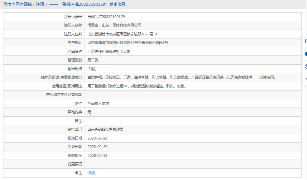Screen dimensions: 307x180
Task: Click the 无 value in 其他内容 row
Action: (x=89, y=112)
